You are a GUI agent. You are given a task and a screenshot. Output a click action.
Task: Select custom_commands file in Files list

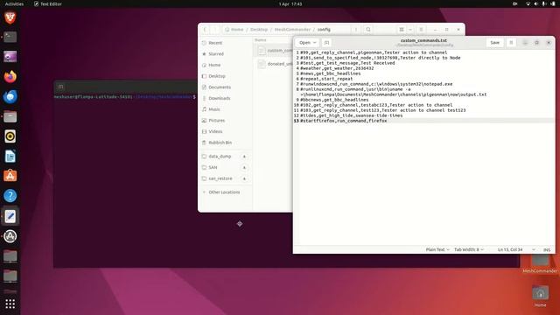274,51
